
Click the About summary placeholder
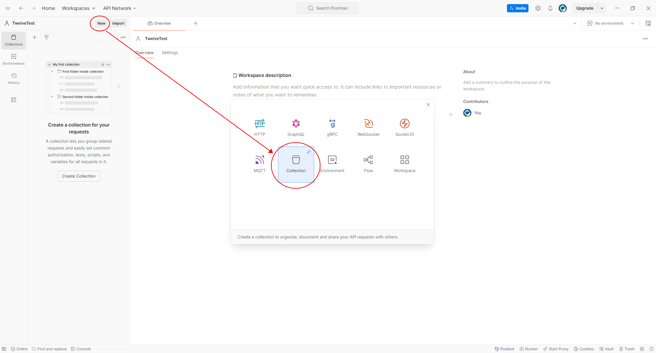(x=507, y=86)
